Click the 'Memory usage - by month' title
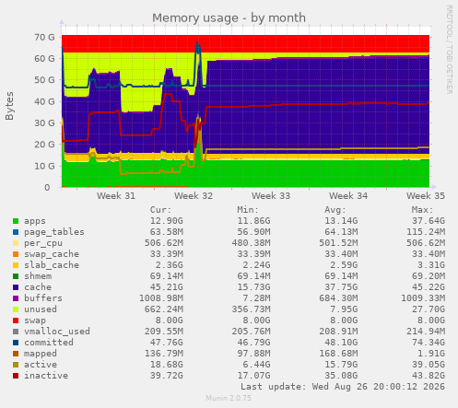 click(x=229, y=17)
